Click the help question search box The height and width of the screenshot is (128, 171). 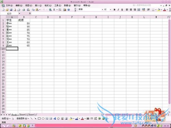[x=146, y=5]
